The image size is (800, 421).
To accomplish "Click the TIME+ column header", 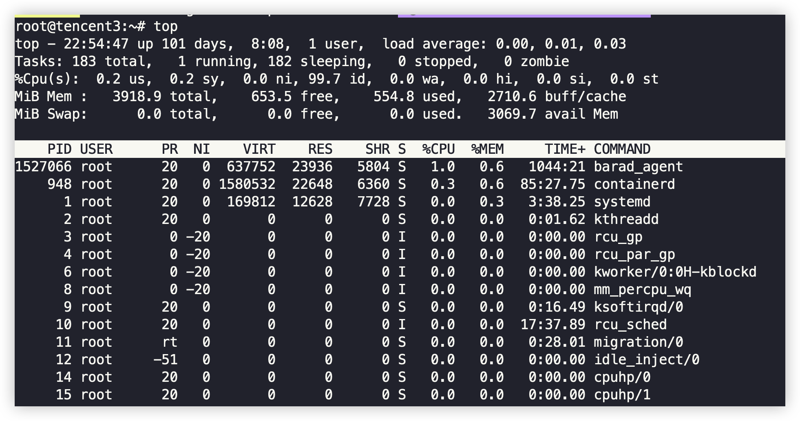I will click(565, 149).
